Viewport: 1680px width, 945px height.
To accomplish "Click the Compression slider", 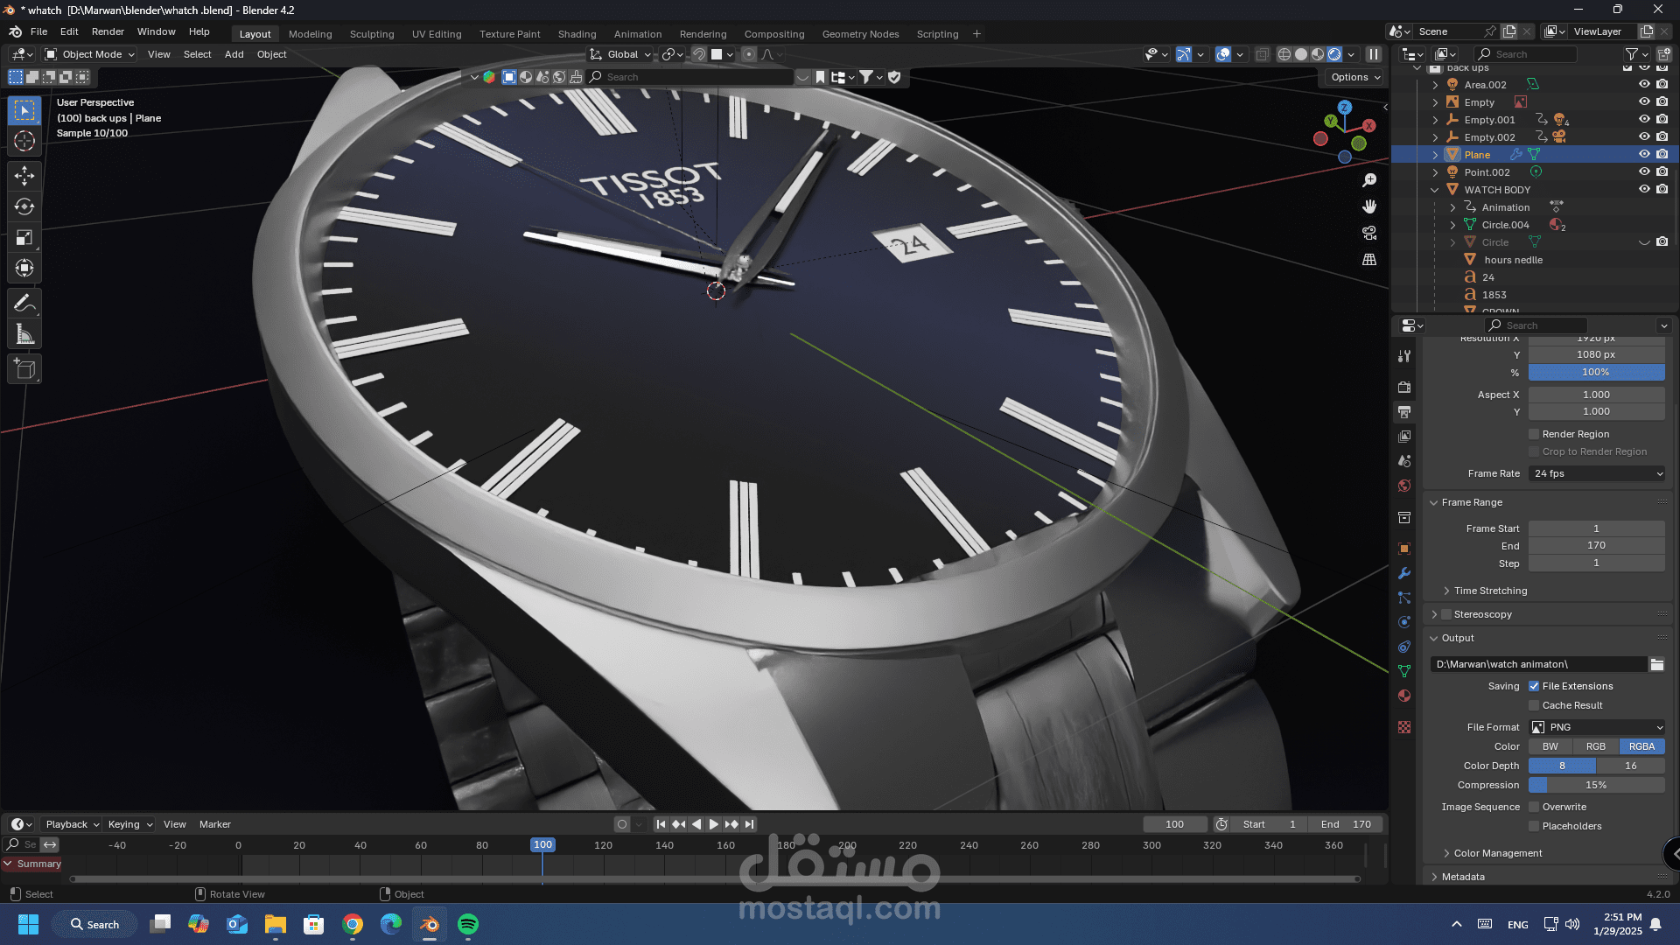I will (1596, 785).
